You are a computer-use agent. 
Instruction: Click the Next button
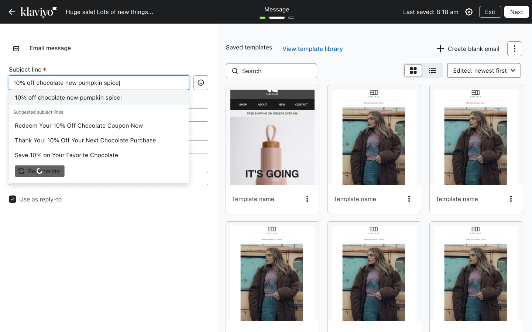pyautogui.click(x=516, y=12)
